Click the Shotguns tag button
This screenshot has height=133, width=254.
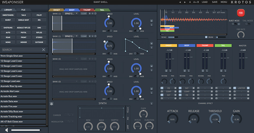8,28
